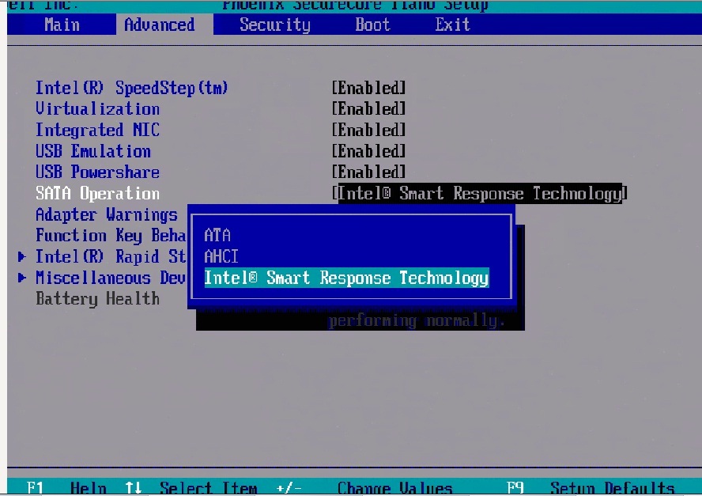
Task: Select the Virtualization setting label
Action: click(97, 109)
